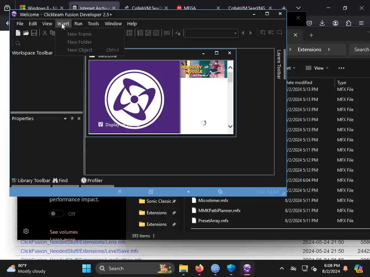Click the Welcome window scroll-up arrow

(230, 68)
